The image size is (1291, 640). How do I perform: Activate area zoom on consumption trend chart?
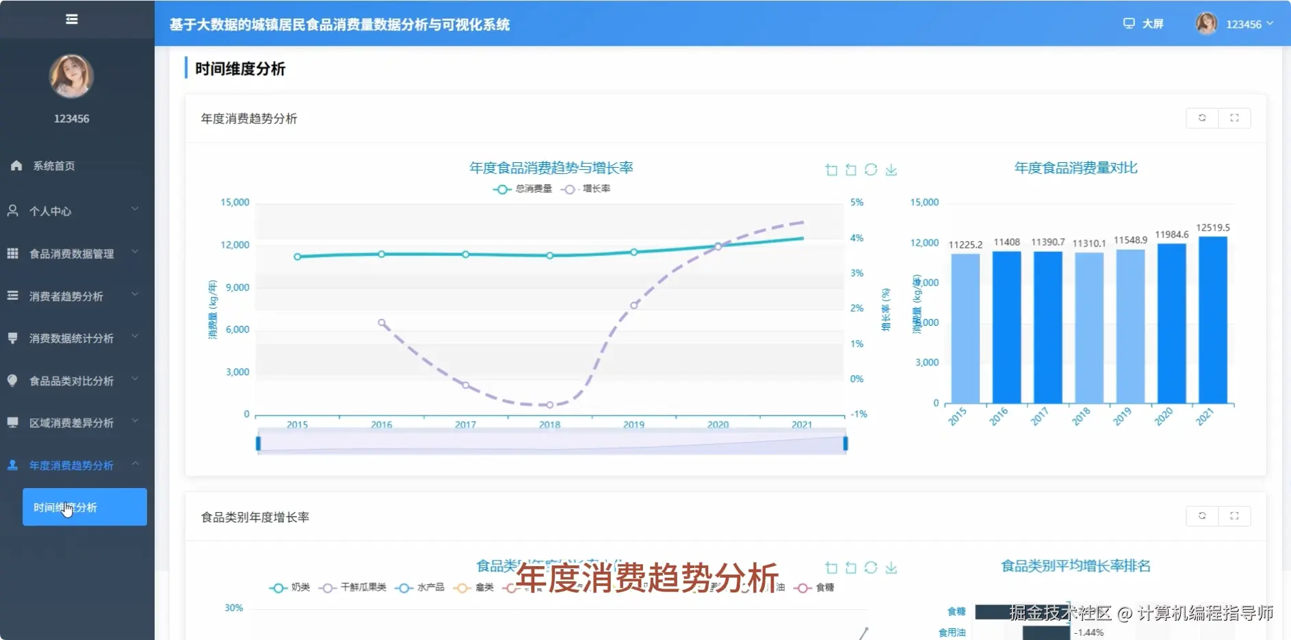coord(831,170)
